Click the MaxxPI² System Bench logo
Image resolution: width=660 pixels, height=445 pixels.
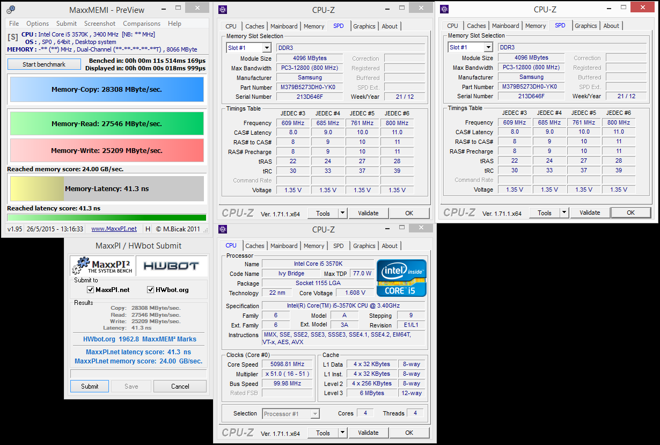(x=102, y=266)
